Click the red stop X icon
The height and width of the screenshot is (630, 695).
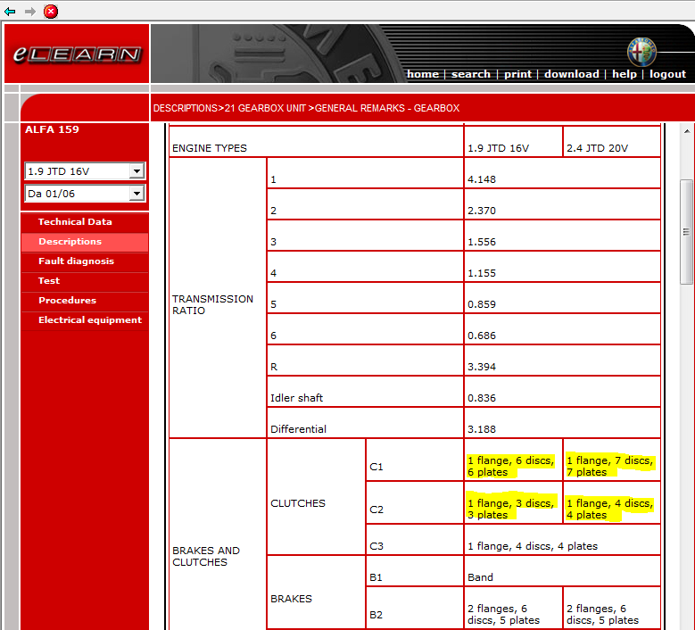(51, 11)
